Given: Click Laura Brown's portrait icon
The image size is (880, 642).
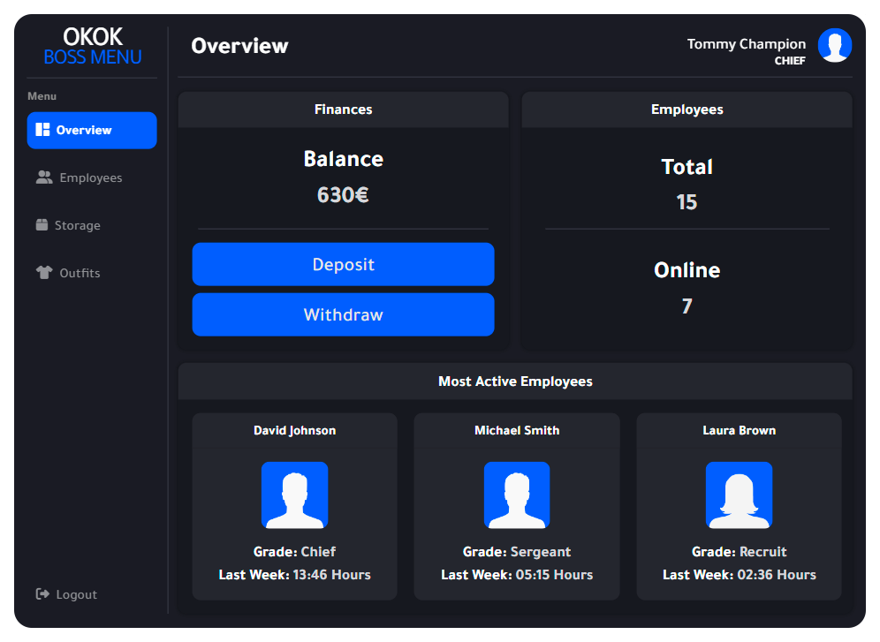Looking at the screenshot, I should pos(739,495).
